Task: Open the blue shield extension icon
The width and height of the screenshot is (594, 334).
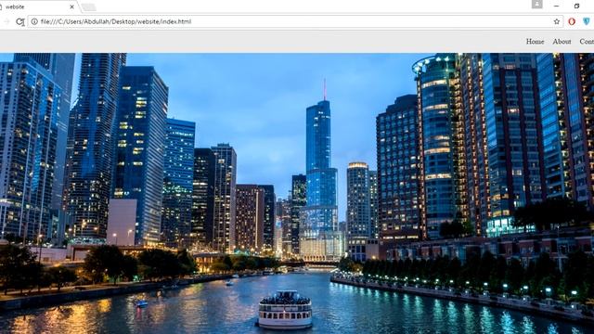Action: tap(587, 21)
